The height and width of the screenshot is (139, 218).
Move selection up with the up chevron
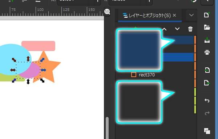coord(164,29)
